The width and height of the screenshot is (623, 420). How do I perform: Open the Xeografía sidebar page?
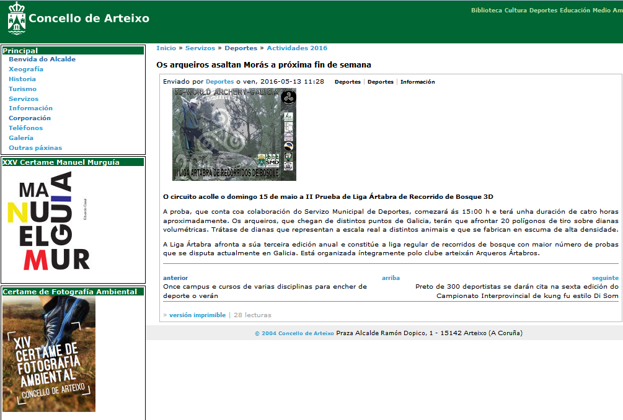pos(25,69)
